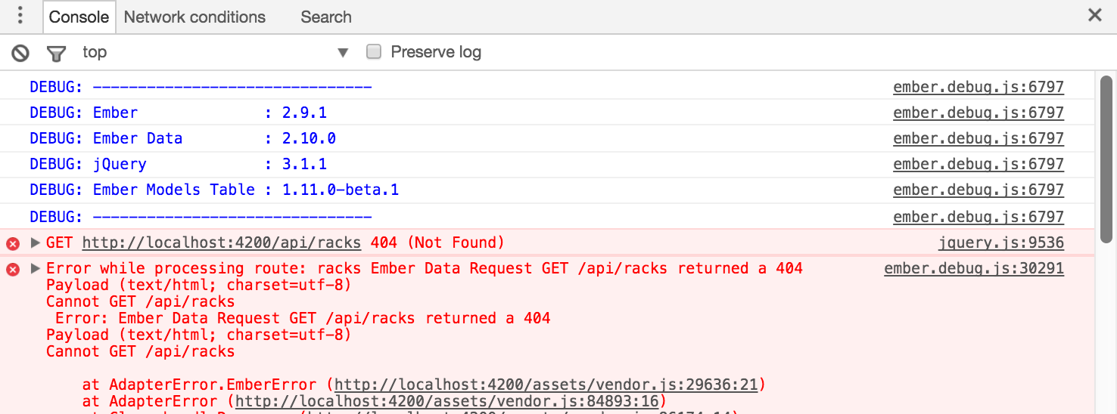Switch to the Search tab
The width and height of the screenshot is (1117, 414).
pyautogui.click(x=325, y=17)
